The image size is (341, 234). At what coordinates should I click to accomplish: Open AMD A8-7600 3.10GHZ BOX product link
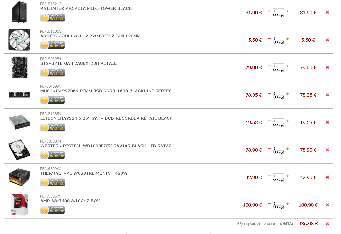point(70,201)
